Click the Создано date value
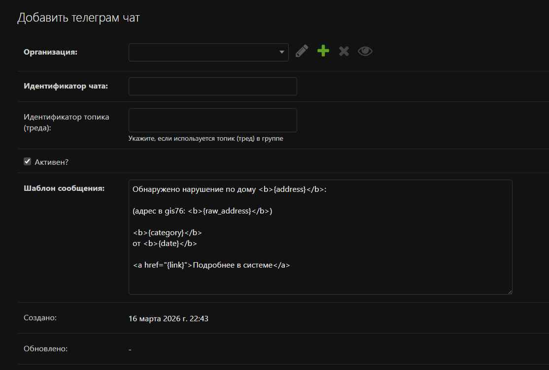The image size is (549, 370). point(168,318)
